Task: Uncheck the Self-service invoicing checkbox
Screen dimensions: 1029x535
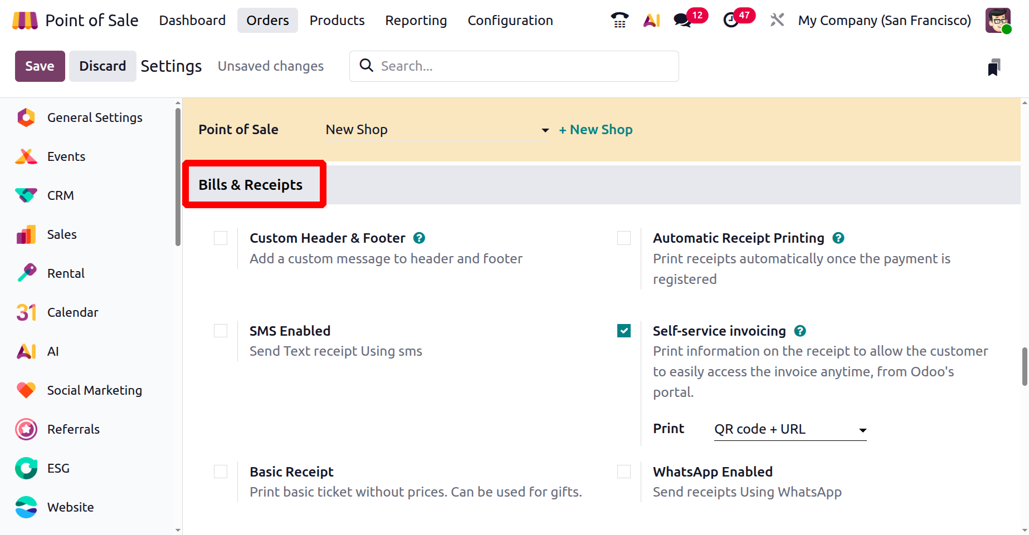Action: [x=624, y=331]
